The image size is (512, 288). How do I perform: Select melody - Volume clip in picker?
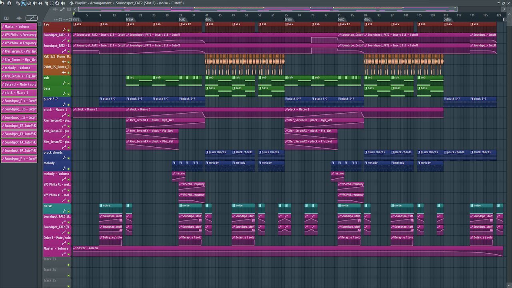pos(19,68)
